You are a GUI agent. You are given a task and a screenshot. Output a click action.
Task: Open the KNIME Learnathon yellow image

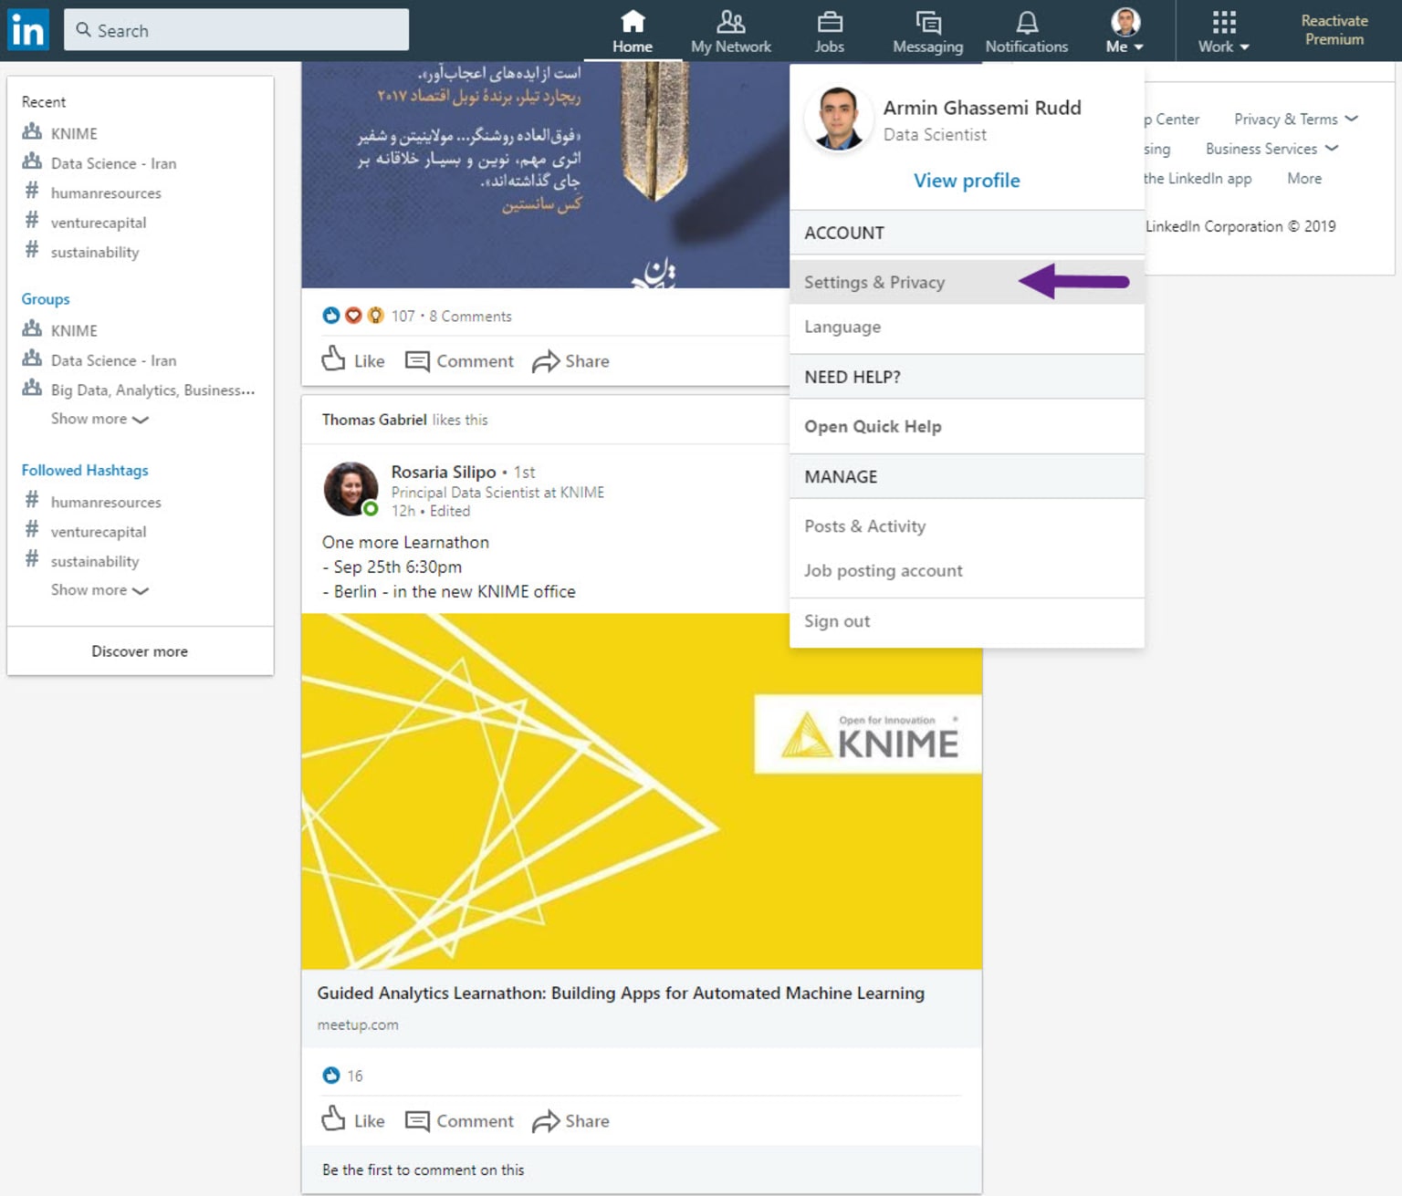(x=642, y=791)
